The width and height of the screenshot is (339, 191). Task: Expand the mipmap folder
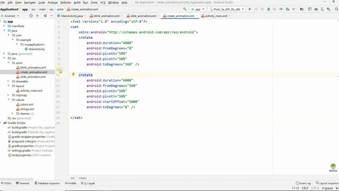tap(8, 95)
